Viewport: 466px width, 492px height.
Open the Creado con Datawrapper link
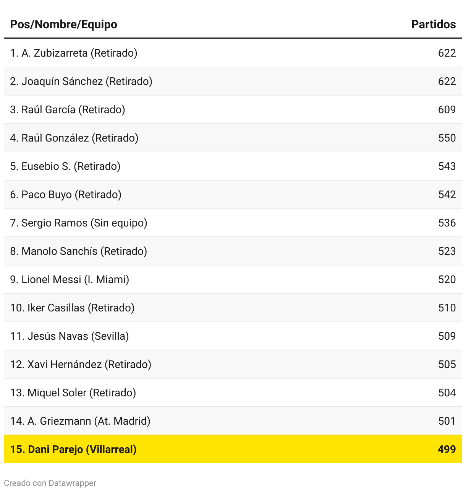coord(50,483)
